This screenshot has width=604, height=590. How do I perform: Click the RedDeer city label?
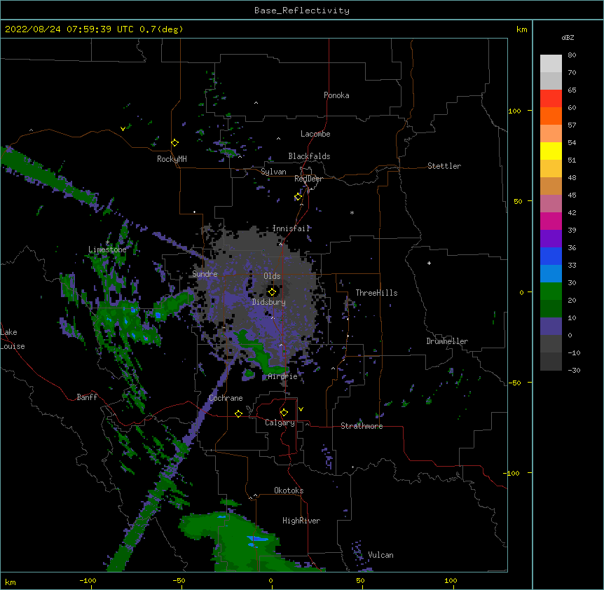(308, 179)
